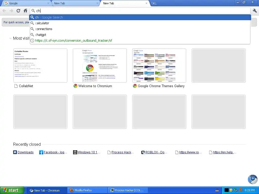This screenshot has height=194, width=259.
Task: Click the browser back arrow
Action: pyautogui.click(x=4, y=11)
